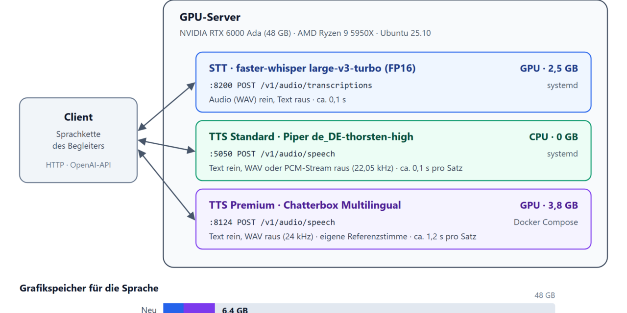This screenshot has height=313, width=627.
Task: Click the "Grafikspeicher für die Sprache" heading
Action: pos(89,288)
